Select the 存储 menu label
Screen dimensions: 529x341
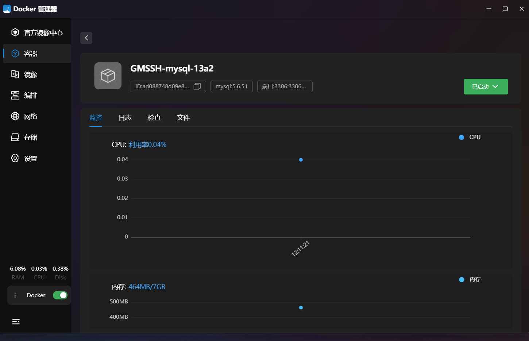pyautogui.click(x=31, y=137)
